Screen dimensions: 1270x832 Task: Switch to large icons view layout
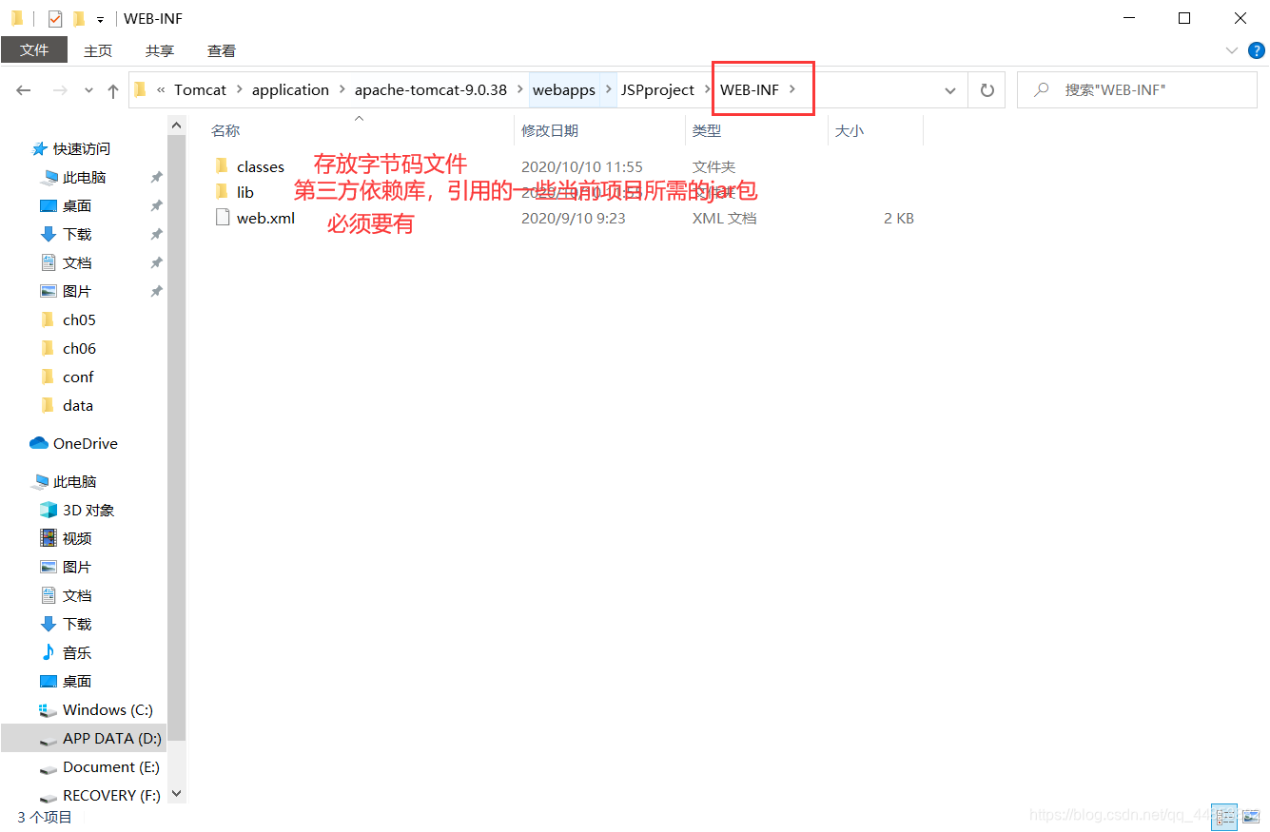click(1251, 817)
